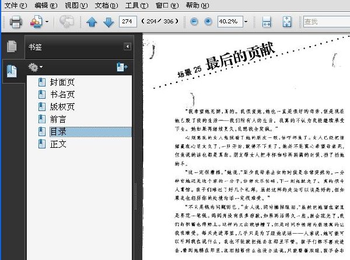
Task: Select the 封面页 bookmark
Action: coord(62,82)
